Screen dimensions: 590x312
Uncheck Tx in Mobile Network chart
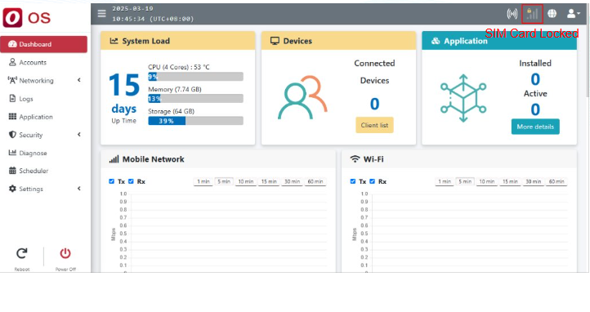pos(112,181)
